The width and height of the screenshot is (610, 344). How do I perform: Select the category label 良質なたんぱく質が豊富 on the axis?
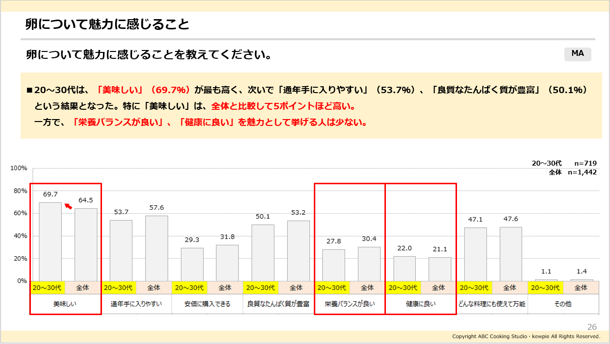click(278, 304)
